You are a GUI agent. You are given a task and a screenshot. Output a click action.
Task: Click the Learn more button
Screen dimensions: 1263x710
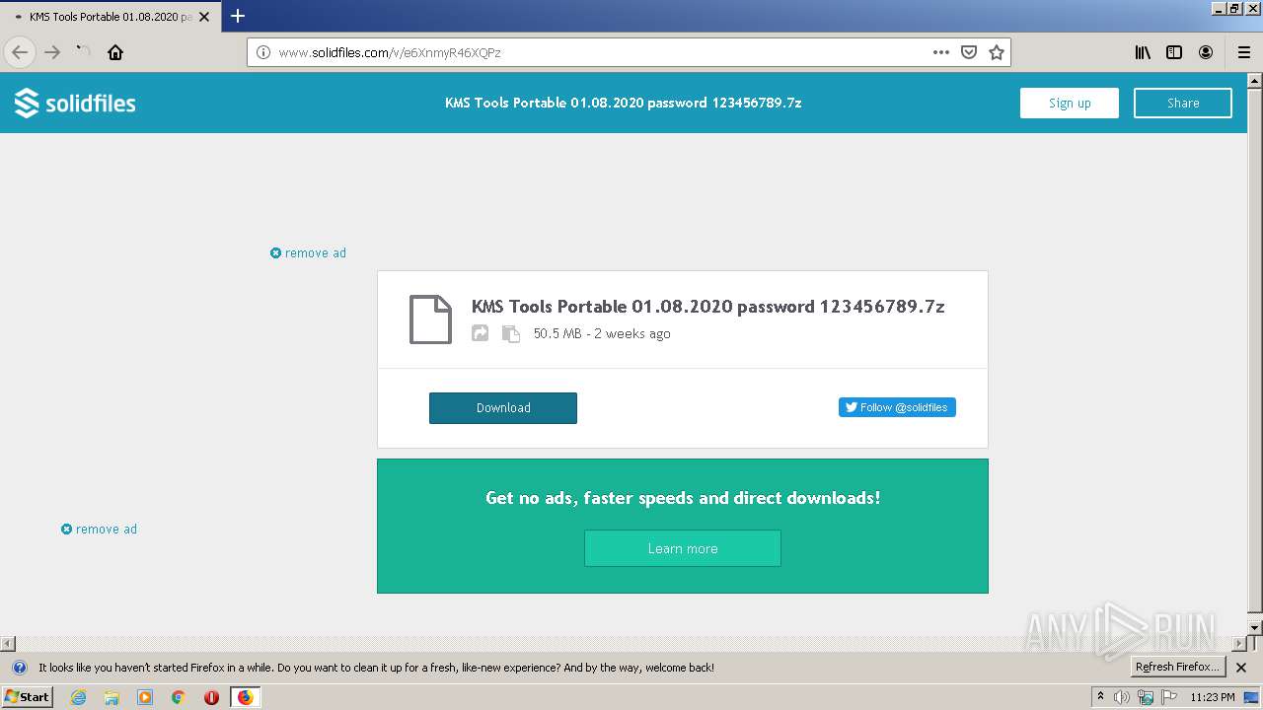(x=683, y=548)
